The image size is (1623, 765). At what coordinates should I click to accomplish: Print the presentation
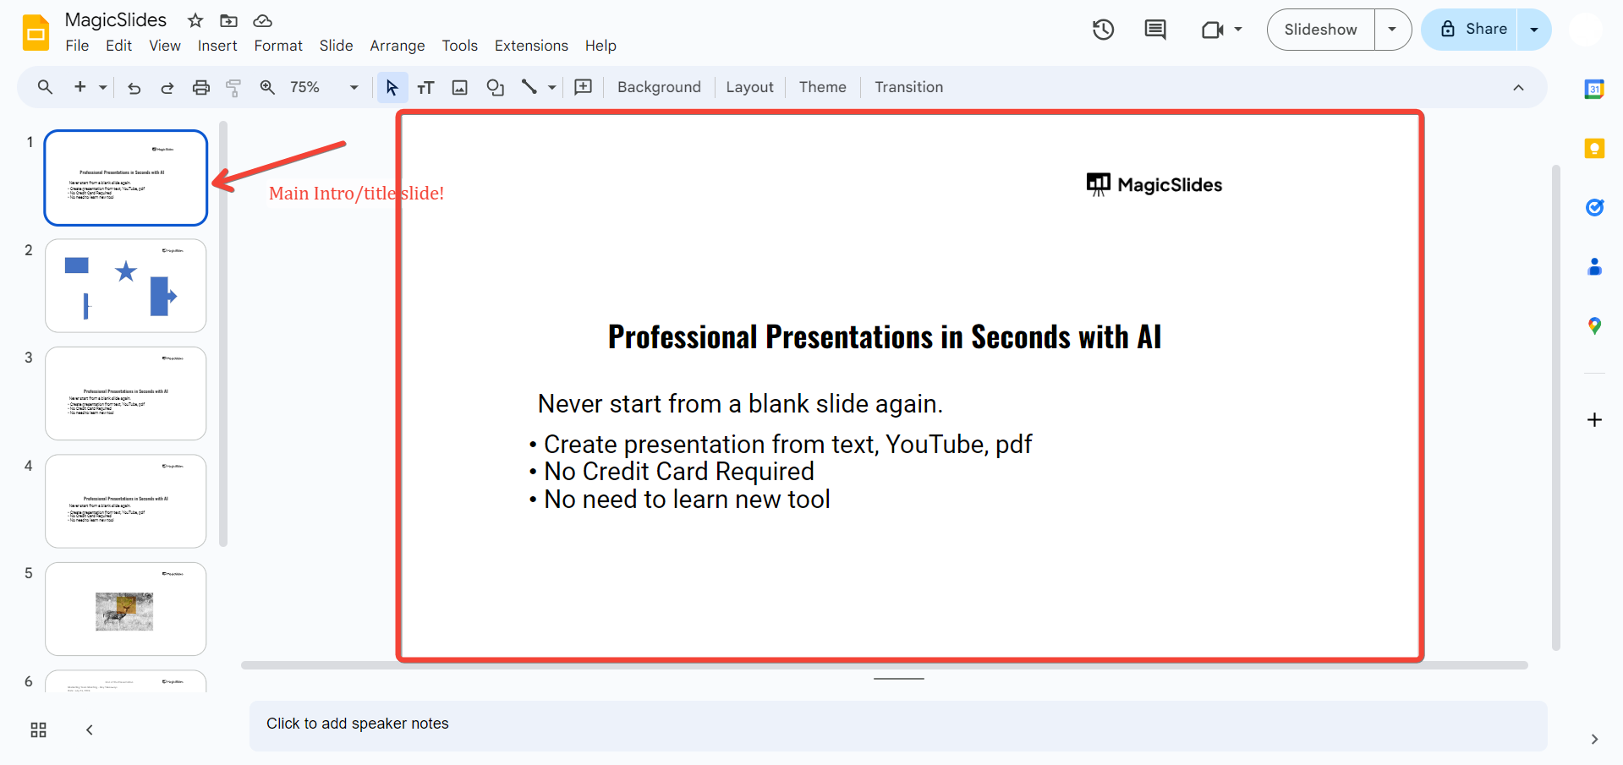click(x=201, y=87)
